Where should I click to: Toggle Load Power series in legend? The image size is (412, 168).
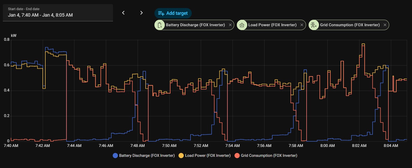(208, 156)
